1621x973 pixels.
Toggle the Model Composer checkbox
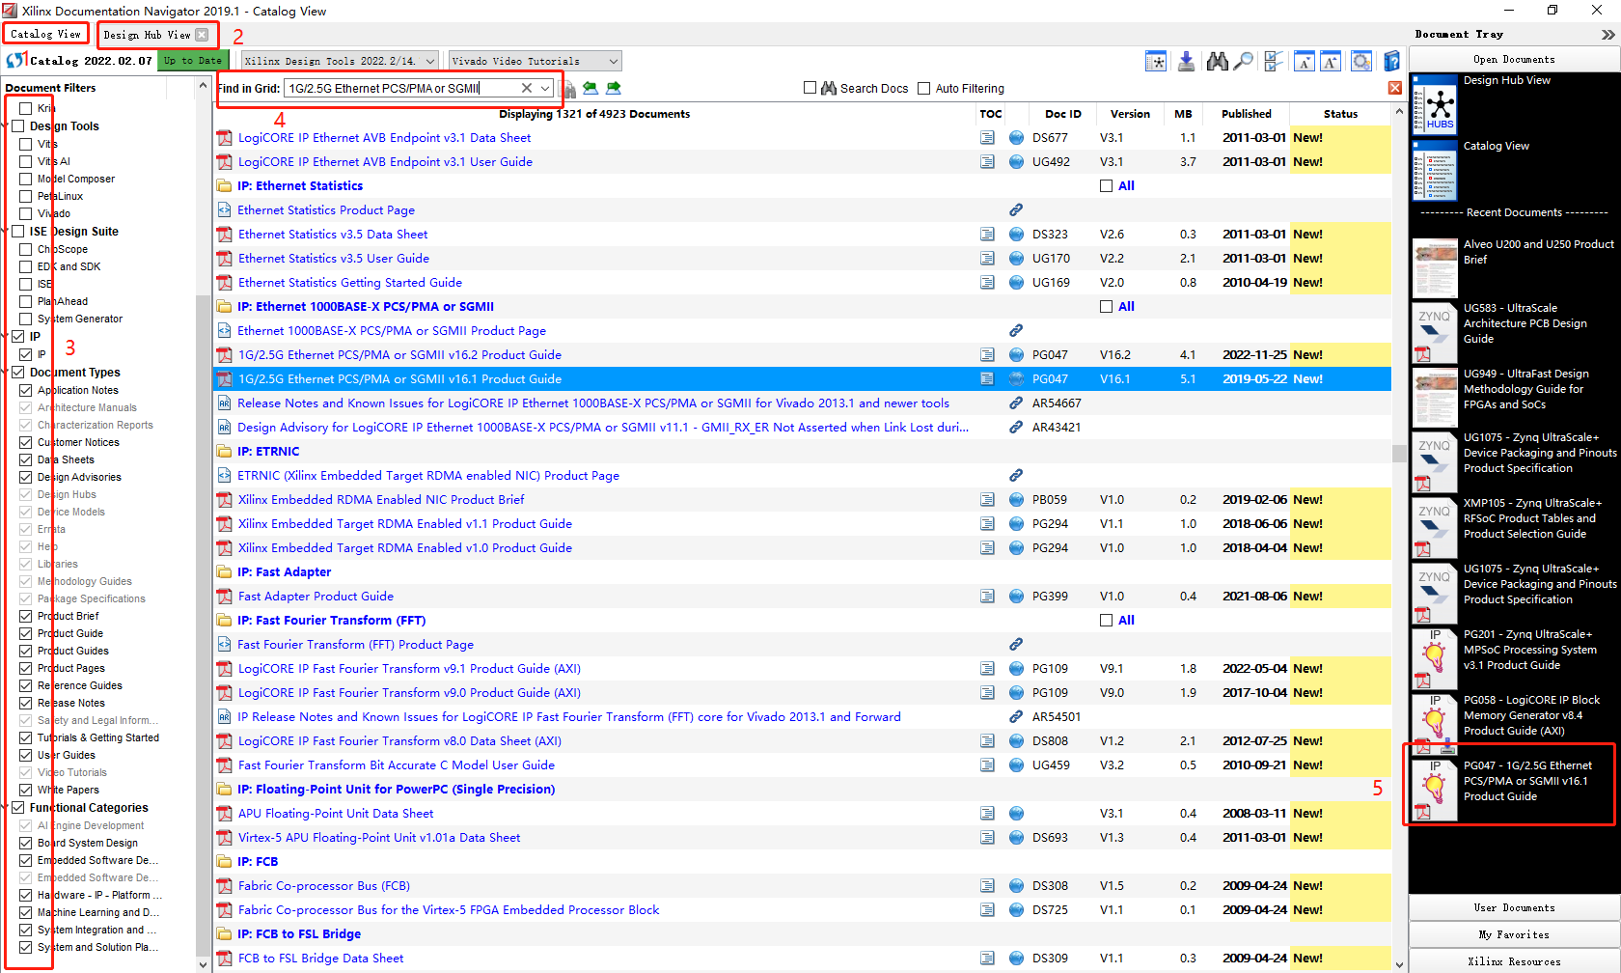[x=26, y=179]
